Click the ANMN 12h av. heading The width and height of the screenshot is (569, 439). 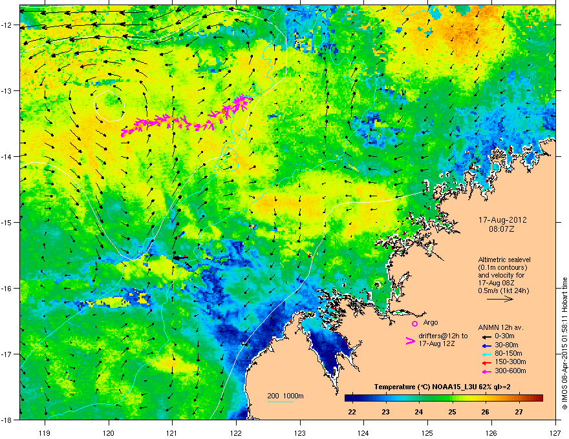500,328
